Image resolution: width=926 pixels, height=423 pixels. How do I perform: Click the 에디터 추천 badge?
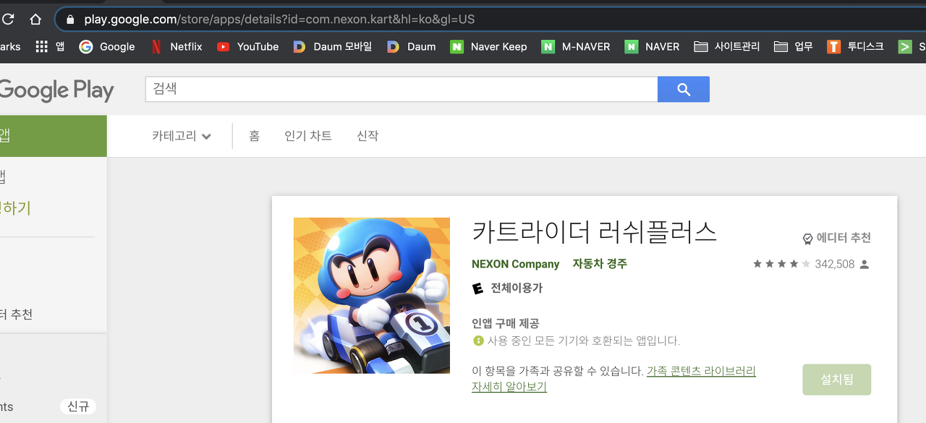tap(836, 238)
